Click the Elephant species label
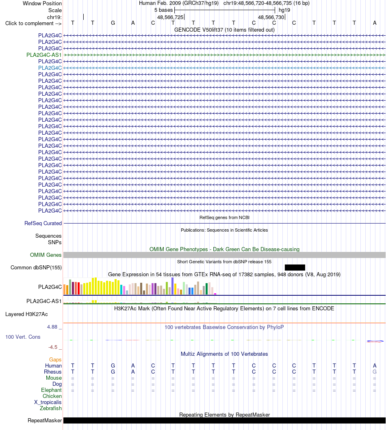This screenshot has height=430, width=386. click(x=51, y=390)
